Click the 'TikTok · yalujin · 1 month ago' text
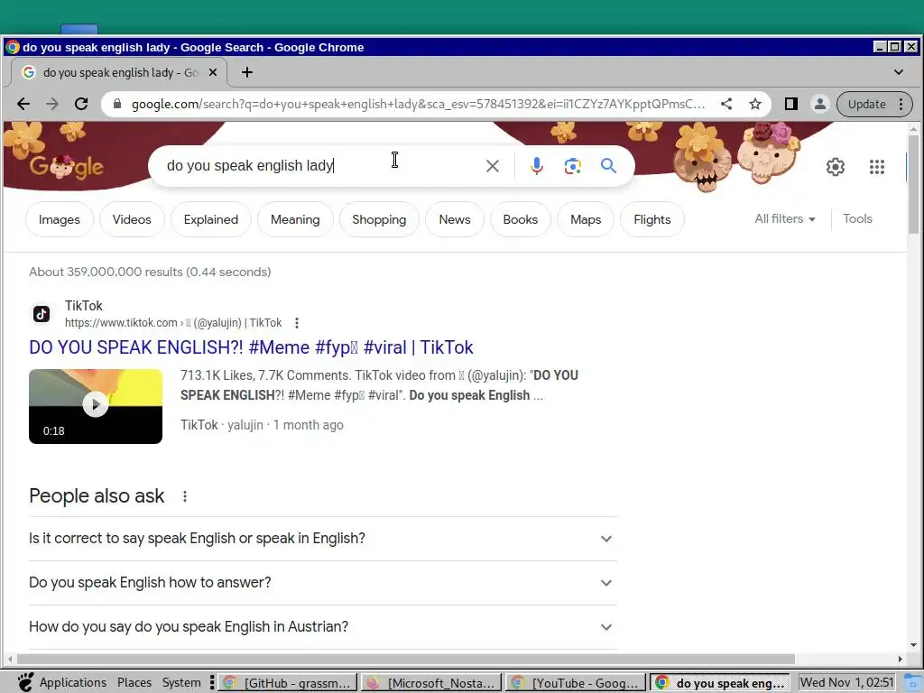924x693 pixels. 262,426
